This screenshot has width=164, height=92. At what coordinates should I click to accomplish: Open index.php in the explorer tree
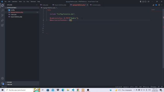coord(22,15)
